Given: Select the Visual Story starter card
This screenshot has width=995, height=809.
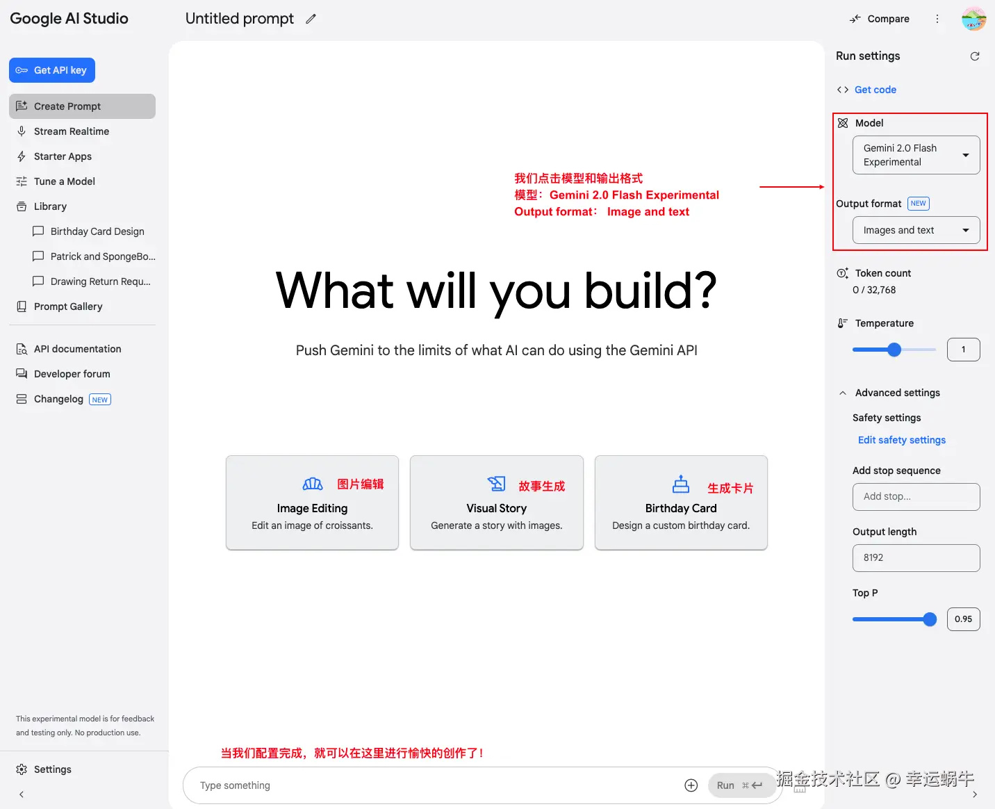Looking at the screenshot, I should click(497, 502).
